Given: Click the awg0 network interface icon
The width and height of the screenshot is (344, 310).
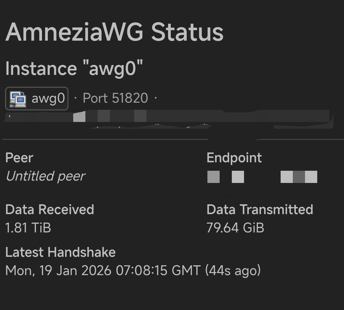Looking at the screenshot, I should (18, 99).
